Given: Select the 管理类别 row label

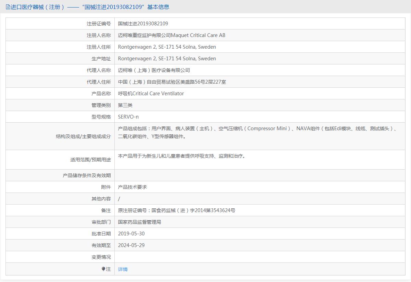Looking at the screenshot, I should [101, 105].
